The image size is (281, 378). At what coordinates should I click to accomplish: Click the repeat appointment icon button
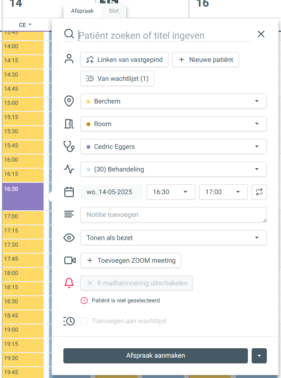pos(259,192)
